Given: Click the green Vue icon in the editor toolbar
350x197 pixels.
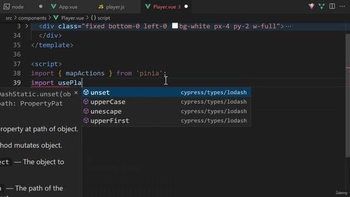Looking at the screenshot, I should click(322, 6).
